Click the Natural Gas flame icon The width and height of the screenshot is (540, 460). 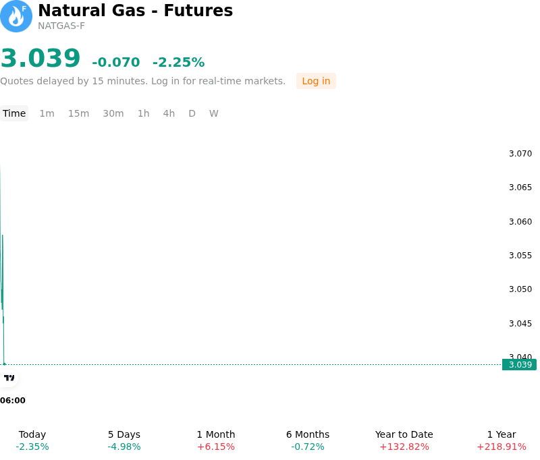click(x=16, y=16)
